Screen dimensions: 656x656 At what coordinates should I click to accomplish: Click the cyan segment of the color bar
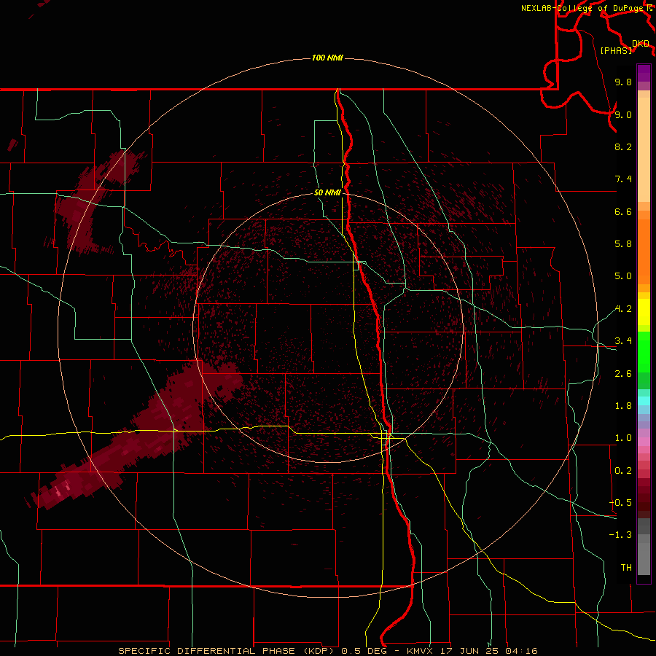[644, 401]
